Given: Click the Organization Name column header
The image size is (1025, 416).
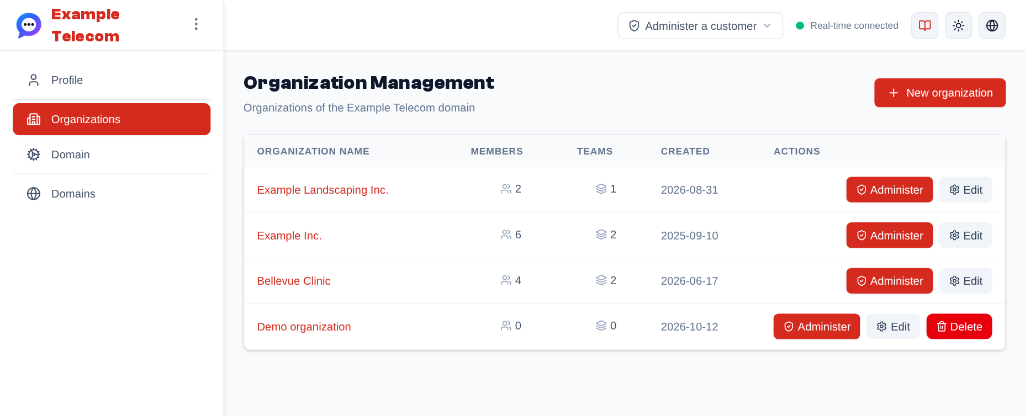Looking at the screenshot, I should 313,151.
